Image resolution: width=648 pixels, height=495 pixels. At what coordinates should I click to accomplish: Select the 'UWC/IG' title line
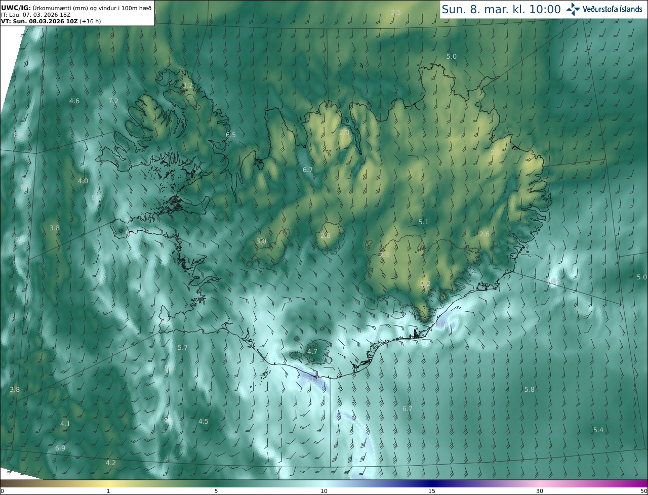click(76, 8)
